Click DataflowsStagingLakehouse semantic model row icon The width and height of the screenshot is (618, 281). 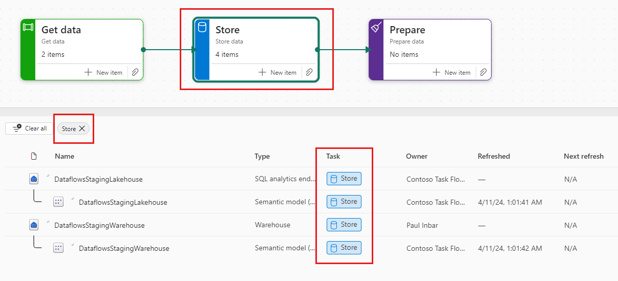coord(58,202)
